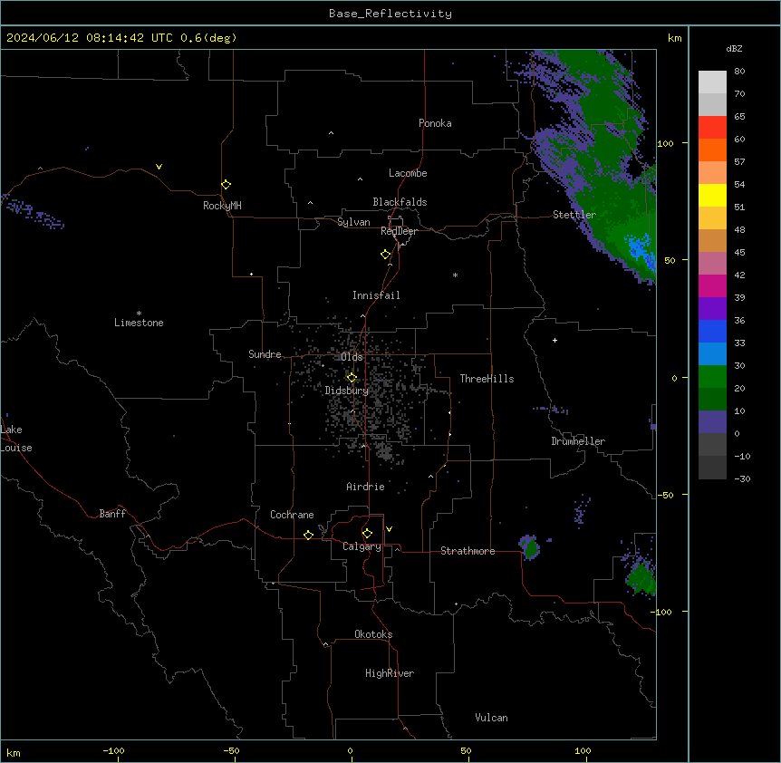Select the bright green 30-20 dBZ legend color

coord(712,377)
